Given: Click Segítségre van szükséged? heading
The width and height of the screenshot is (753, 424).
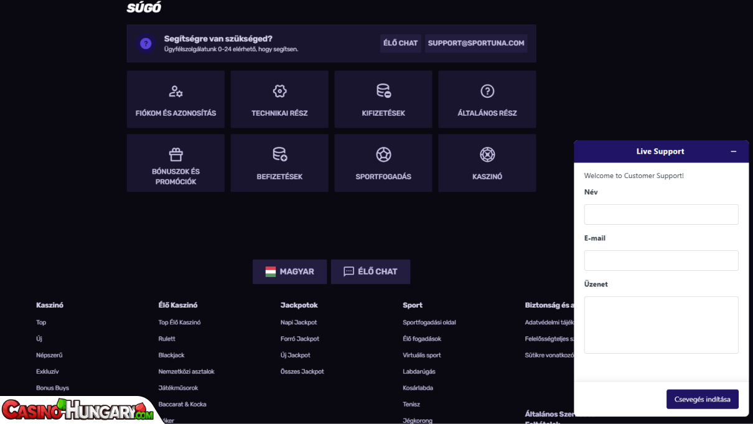Looking at the screenshot, I should 218,39.
